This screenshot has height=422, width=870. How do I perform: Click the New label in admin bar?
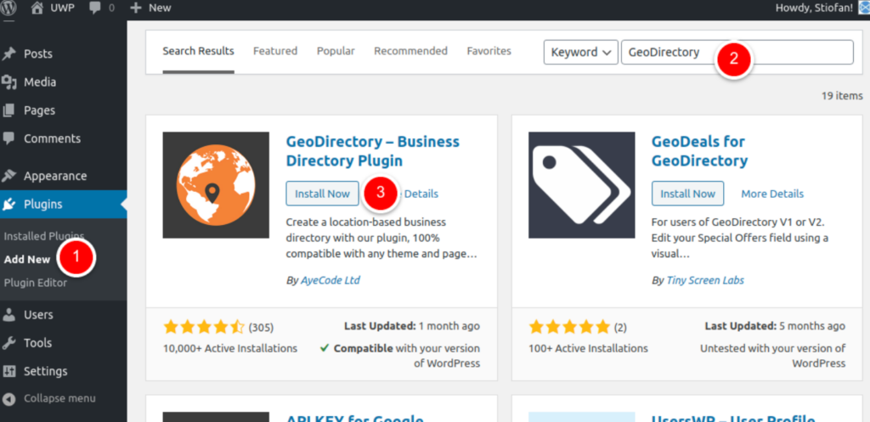(161, 8)
